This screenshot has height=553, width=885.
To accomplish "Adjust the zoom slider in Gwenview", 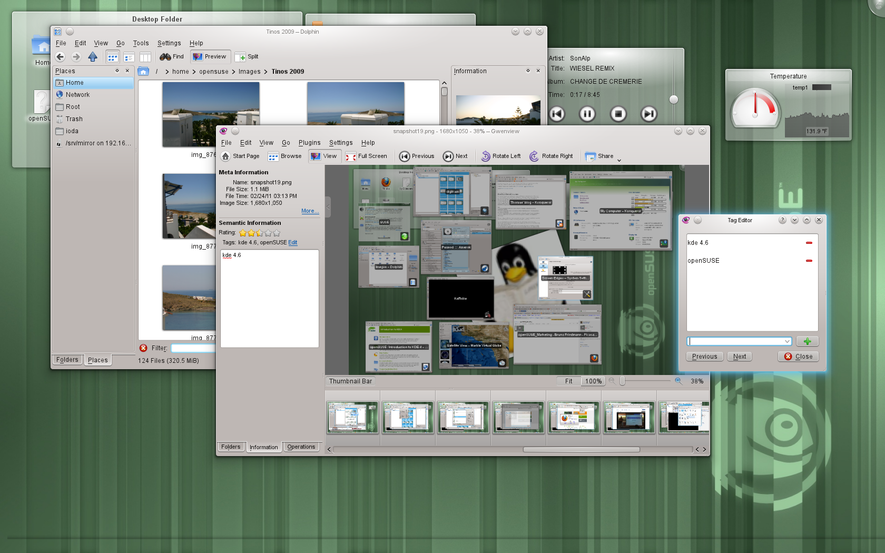I will coord(623,381).
